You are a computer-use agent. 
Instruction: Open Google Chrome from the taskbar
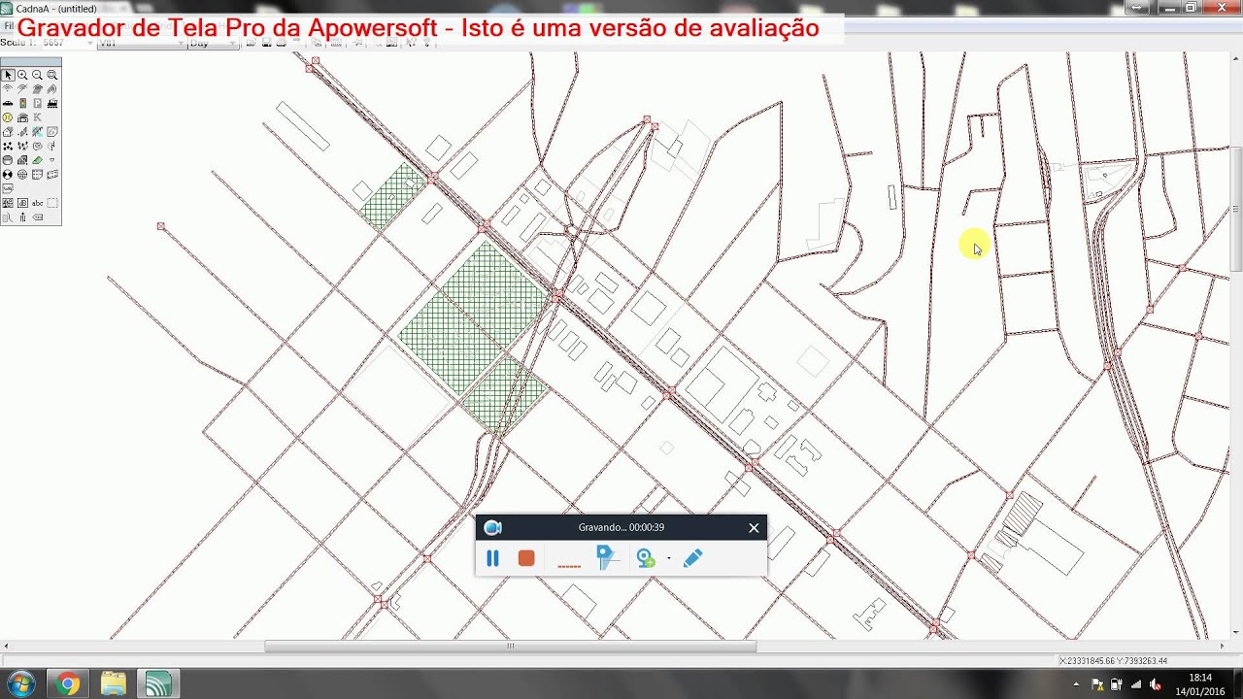pos(68,683)
